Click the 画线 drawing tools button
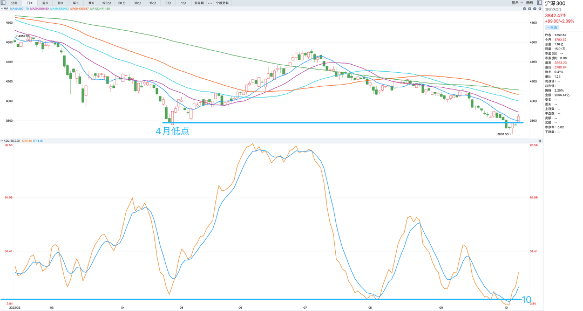Screen dimensions: 583x311 coord(530,3)
